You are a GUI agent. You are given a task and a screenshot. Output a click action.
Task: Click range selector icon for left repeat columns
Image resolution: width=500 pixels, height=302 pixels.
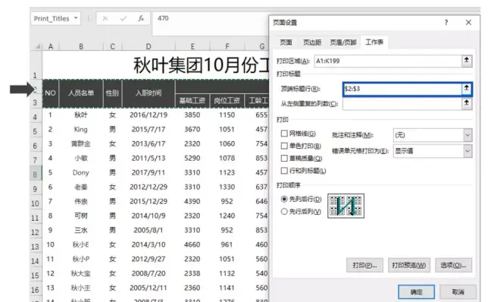click(467, 103)
